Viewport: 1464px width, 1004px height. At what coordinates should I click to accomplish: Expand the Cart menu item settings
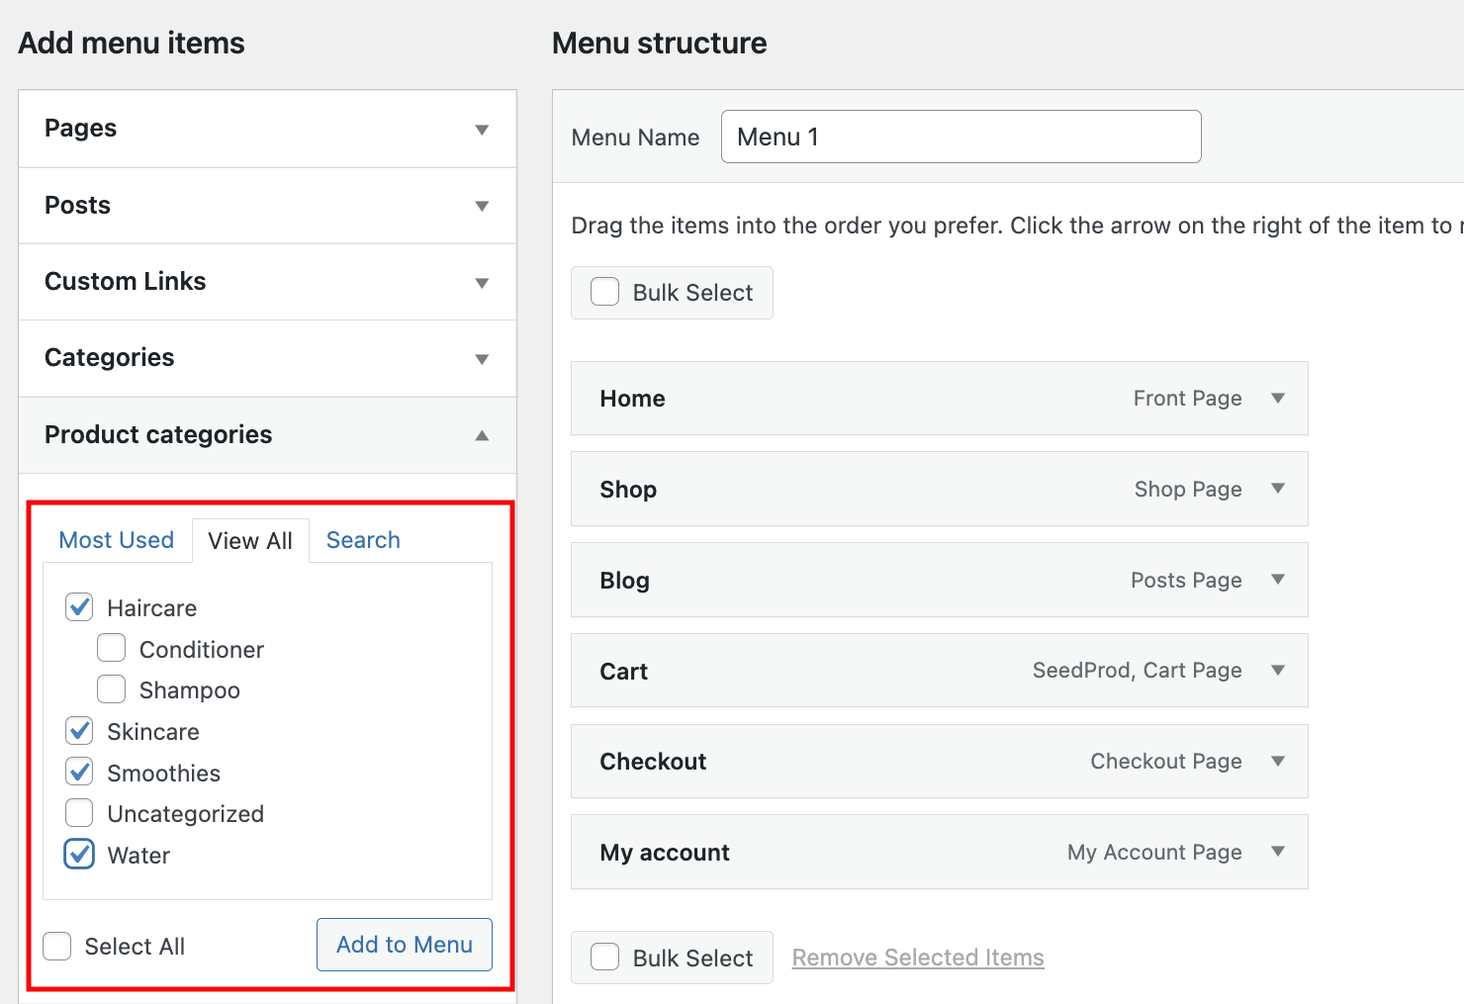click(x=1278, y=670)
